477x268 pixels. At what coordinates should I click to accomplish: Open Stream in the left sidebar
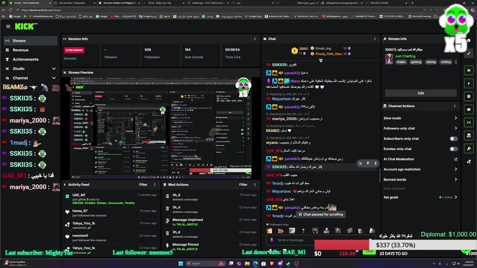coord(31,41)
